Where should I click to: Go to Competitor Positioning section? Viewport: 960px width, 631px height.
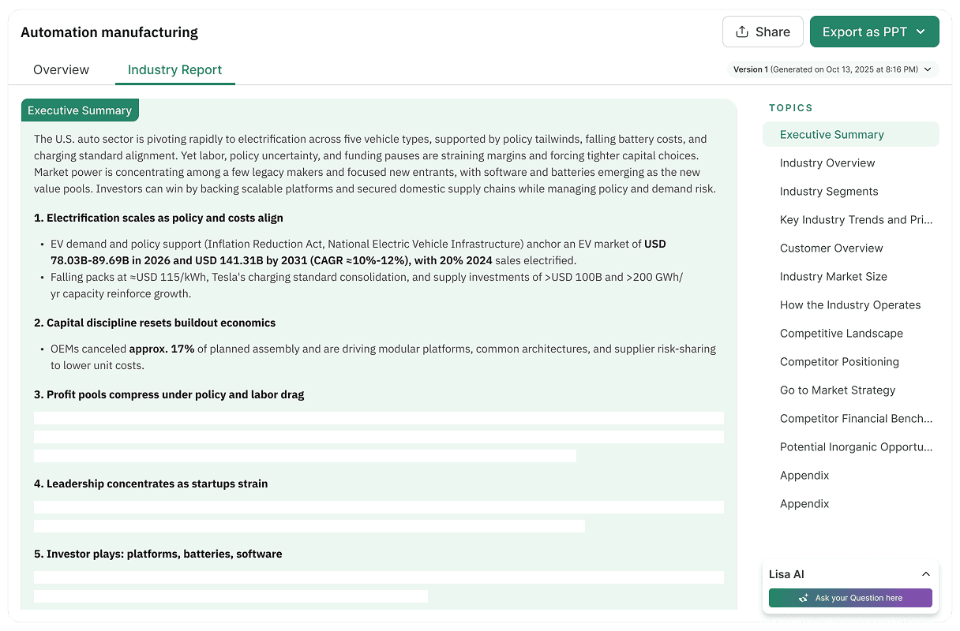click(839, 361)
